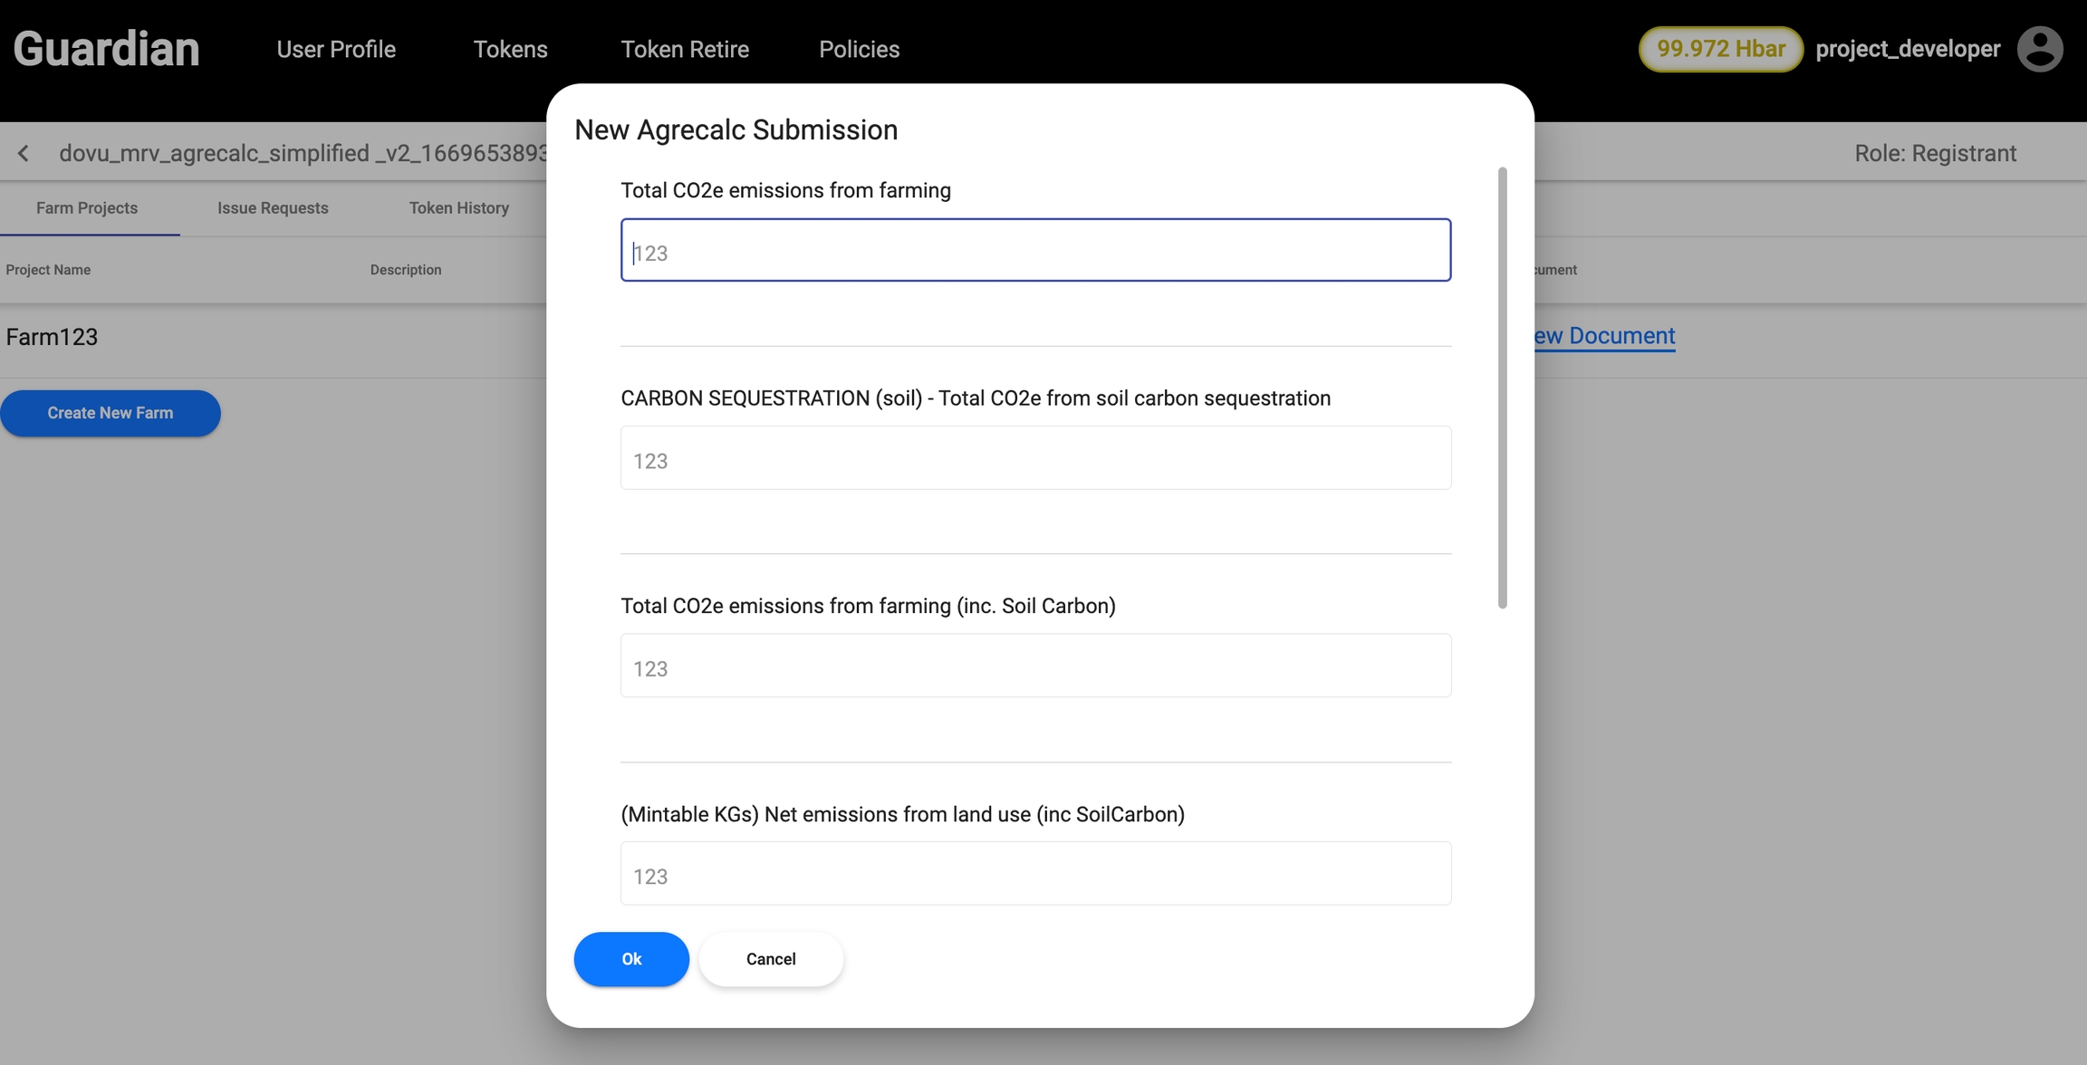This screenshot has width=2087, height=1065.
Task: Go to Token Retire page
Action: pos(684,49)
